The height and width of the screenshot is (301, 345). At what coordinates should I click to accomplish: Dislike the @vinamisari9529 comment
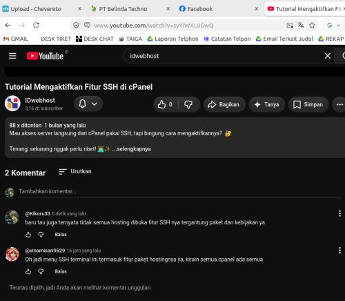(41, 271)
